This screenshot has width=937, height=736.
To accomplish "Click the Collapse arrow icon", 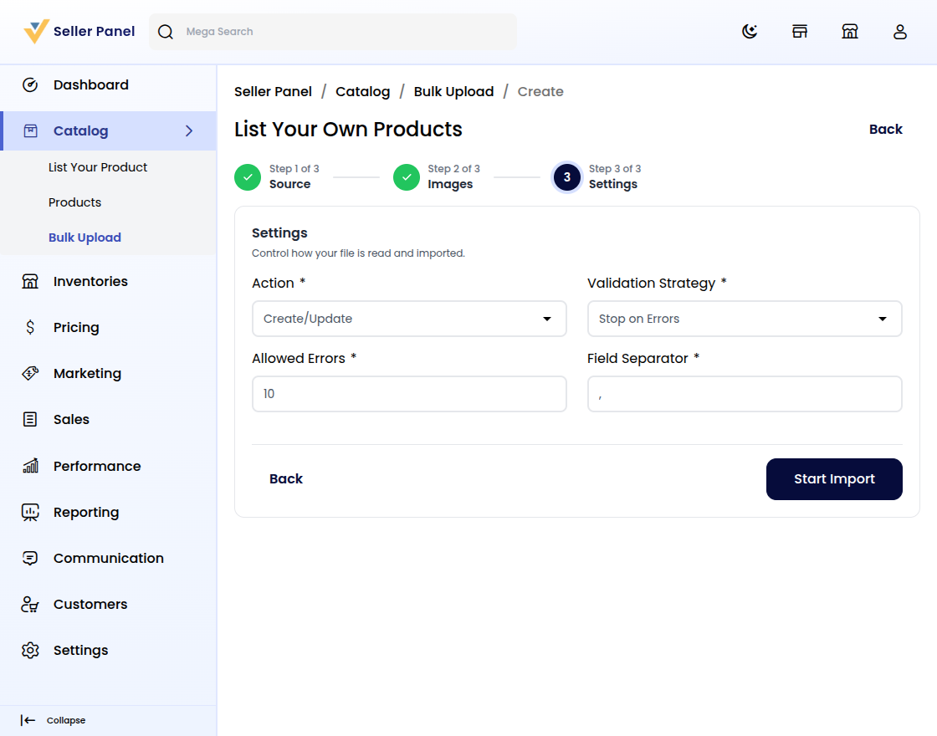I will 28,720.
